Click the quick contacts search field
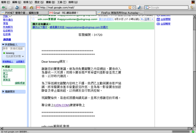This screenshot has height=133, width=196. 13,49
